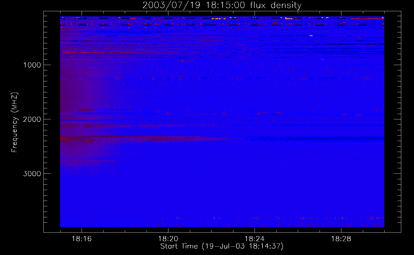Click the plot title "2003/07/19 18:15:00 flux density"
The height and width of the screenshot is (255, 414).
coord(222,5)
